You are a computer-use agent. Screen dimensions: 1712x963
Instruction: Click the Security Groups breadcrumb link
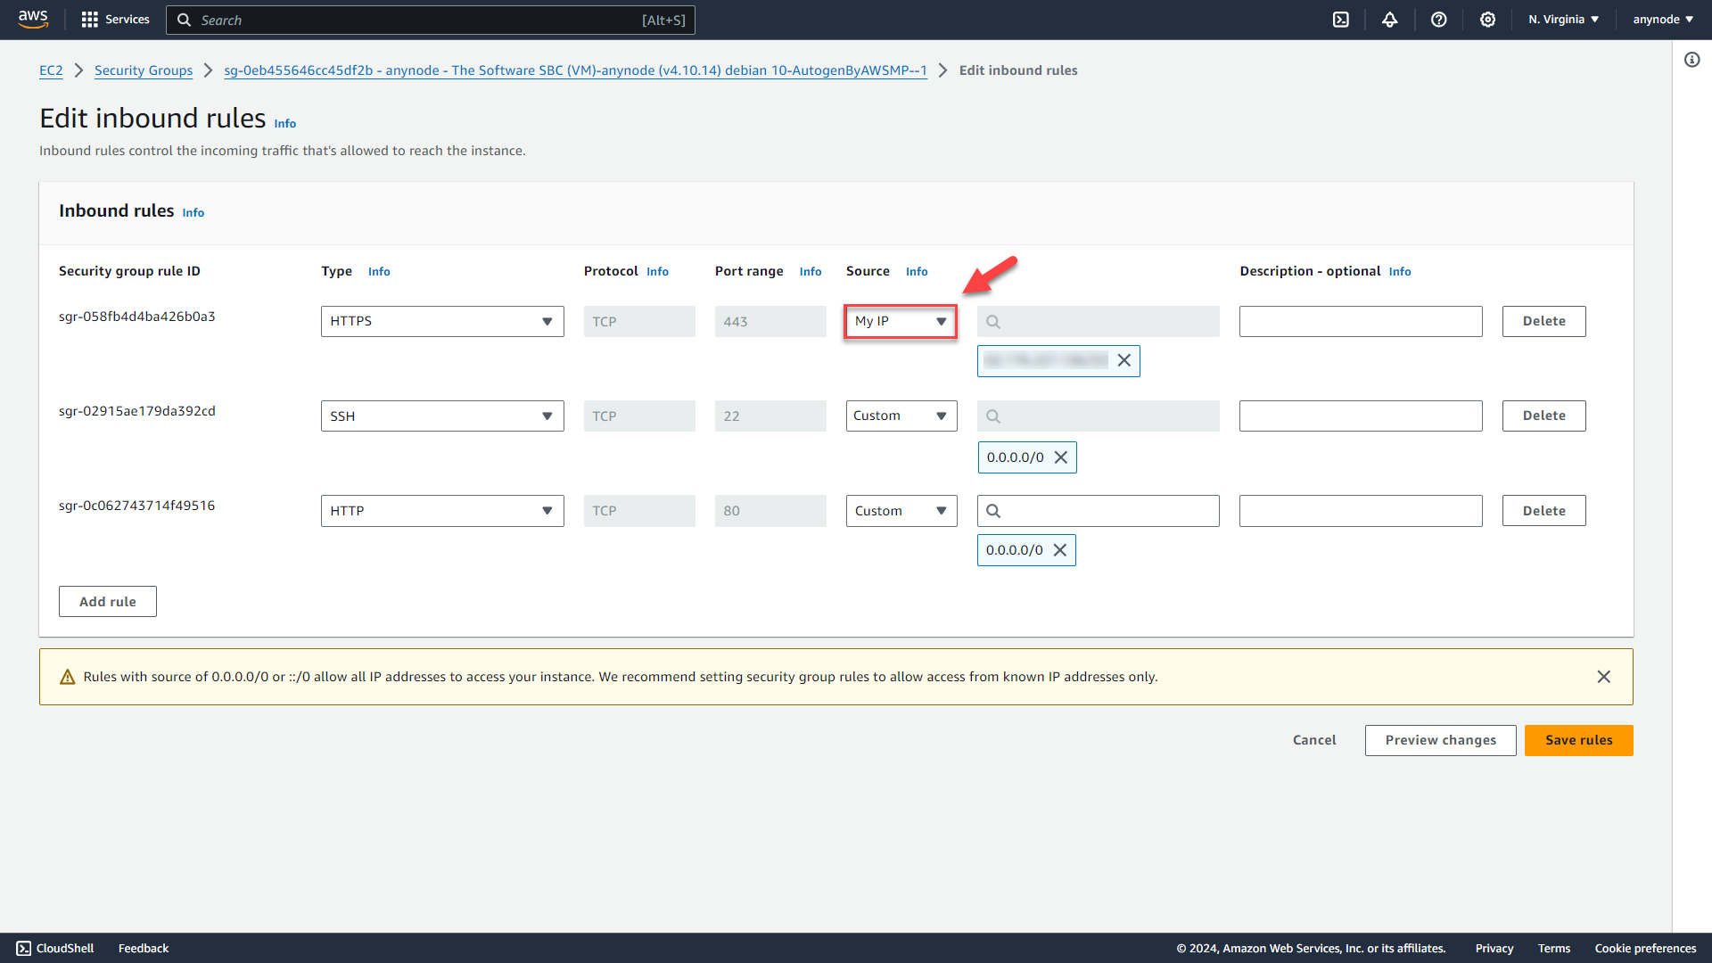[x=144, y=70]
